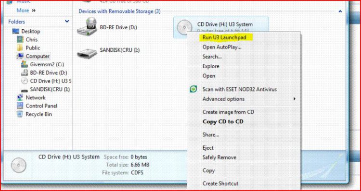This screenshot has height=191, width=361.
Task: Click the CD Drive (H:) disc icon
Action: [x=184, y=27]
